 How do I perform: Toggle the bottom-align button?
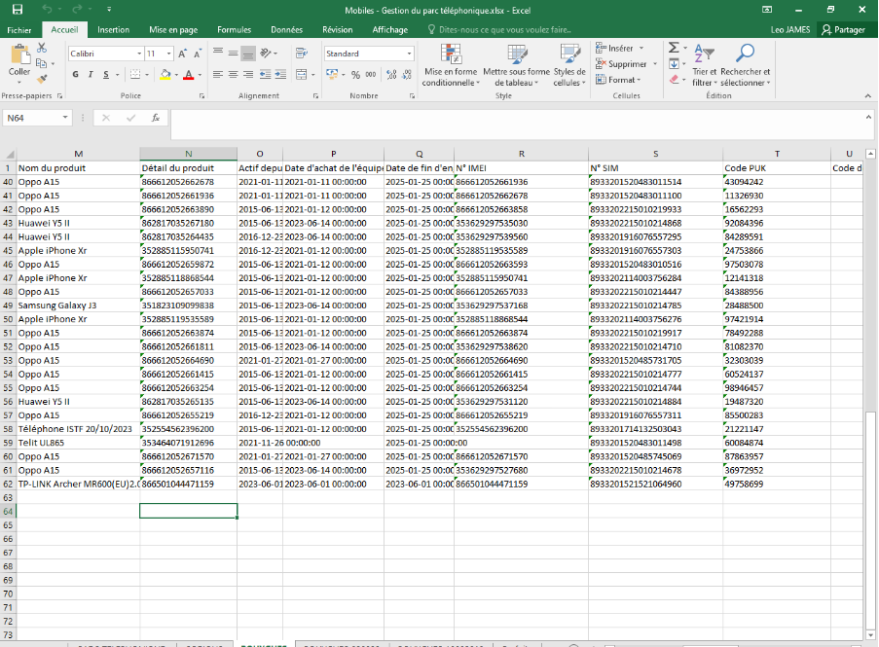pyautogui.click(x=248, y=54)
